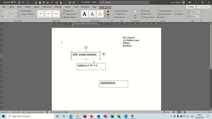The width and height of the screenshot is (212, 119).
Task: Apply the blue A WordArt style
Action: pos(92,14)
